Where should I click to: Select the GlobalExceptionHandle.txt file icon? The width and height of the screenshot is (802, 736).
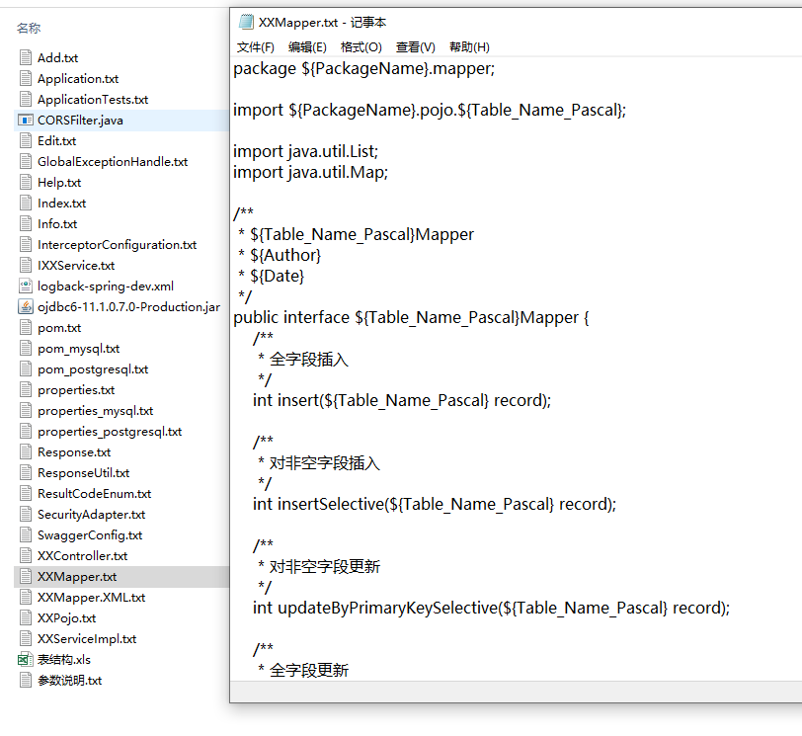26,161
